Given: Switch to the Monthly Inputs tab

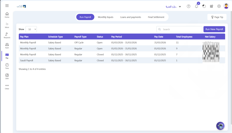Looking at the screenshot, I should 105,17.
